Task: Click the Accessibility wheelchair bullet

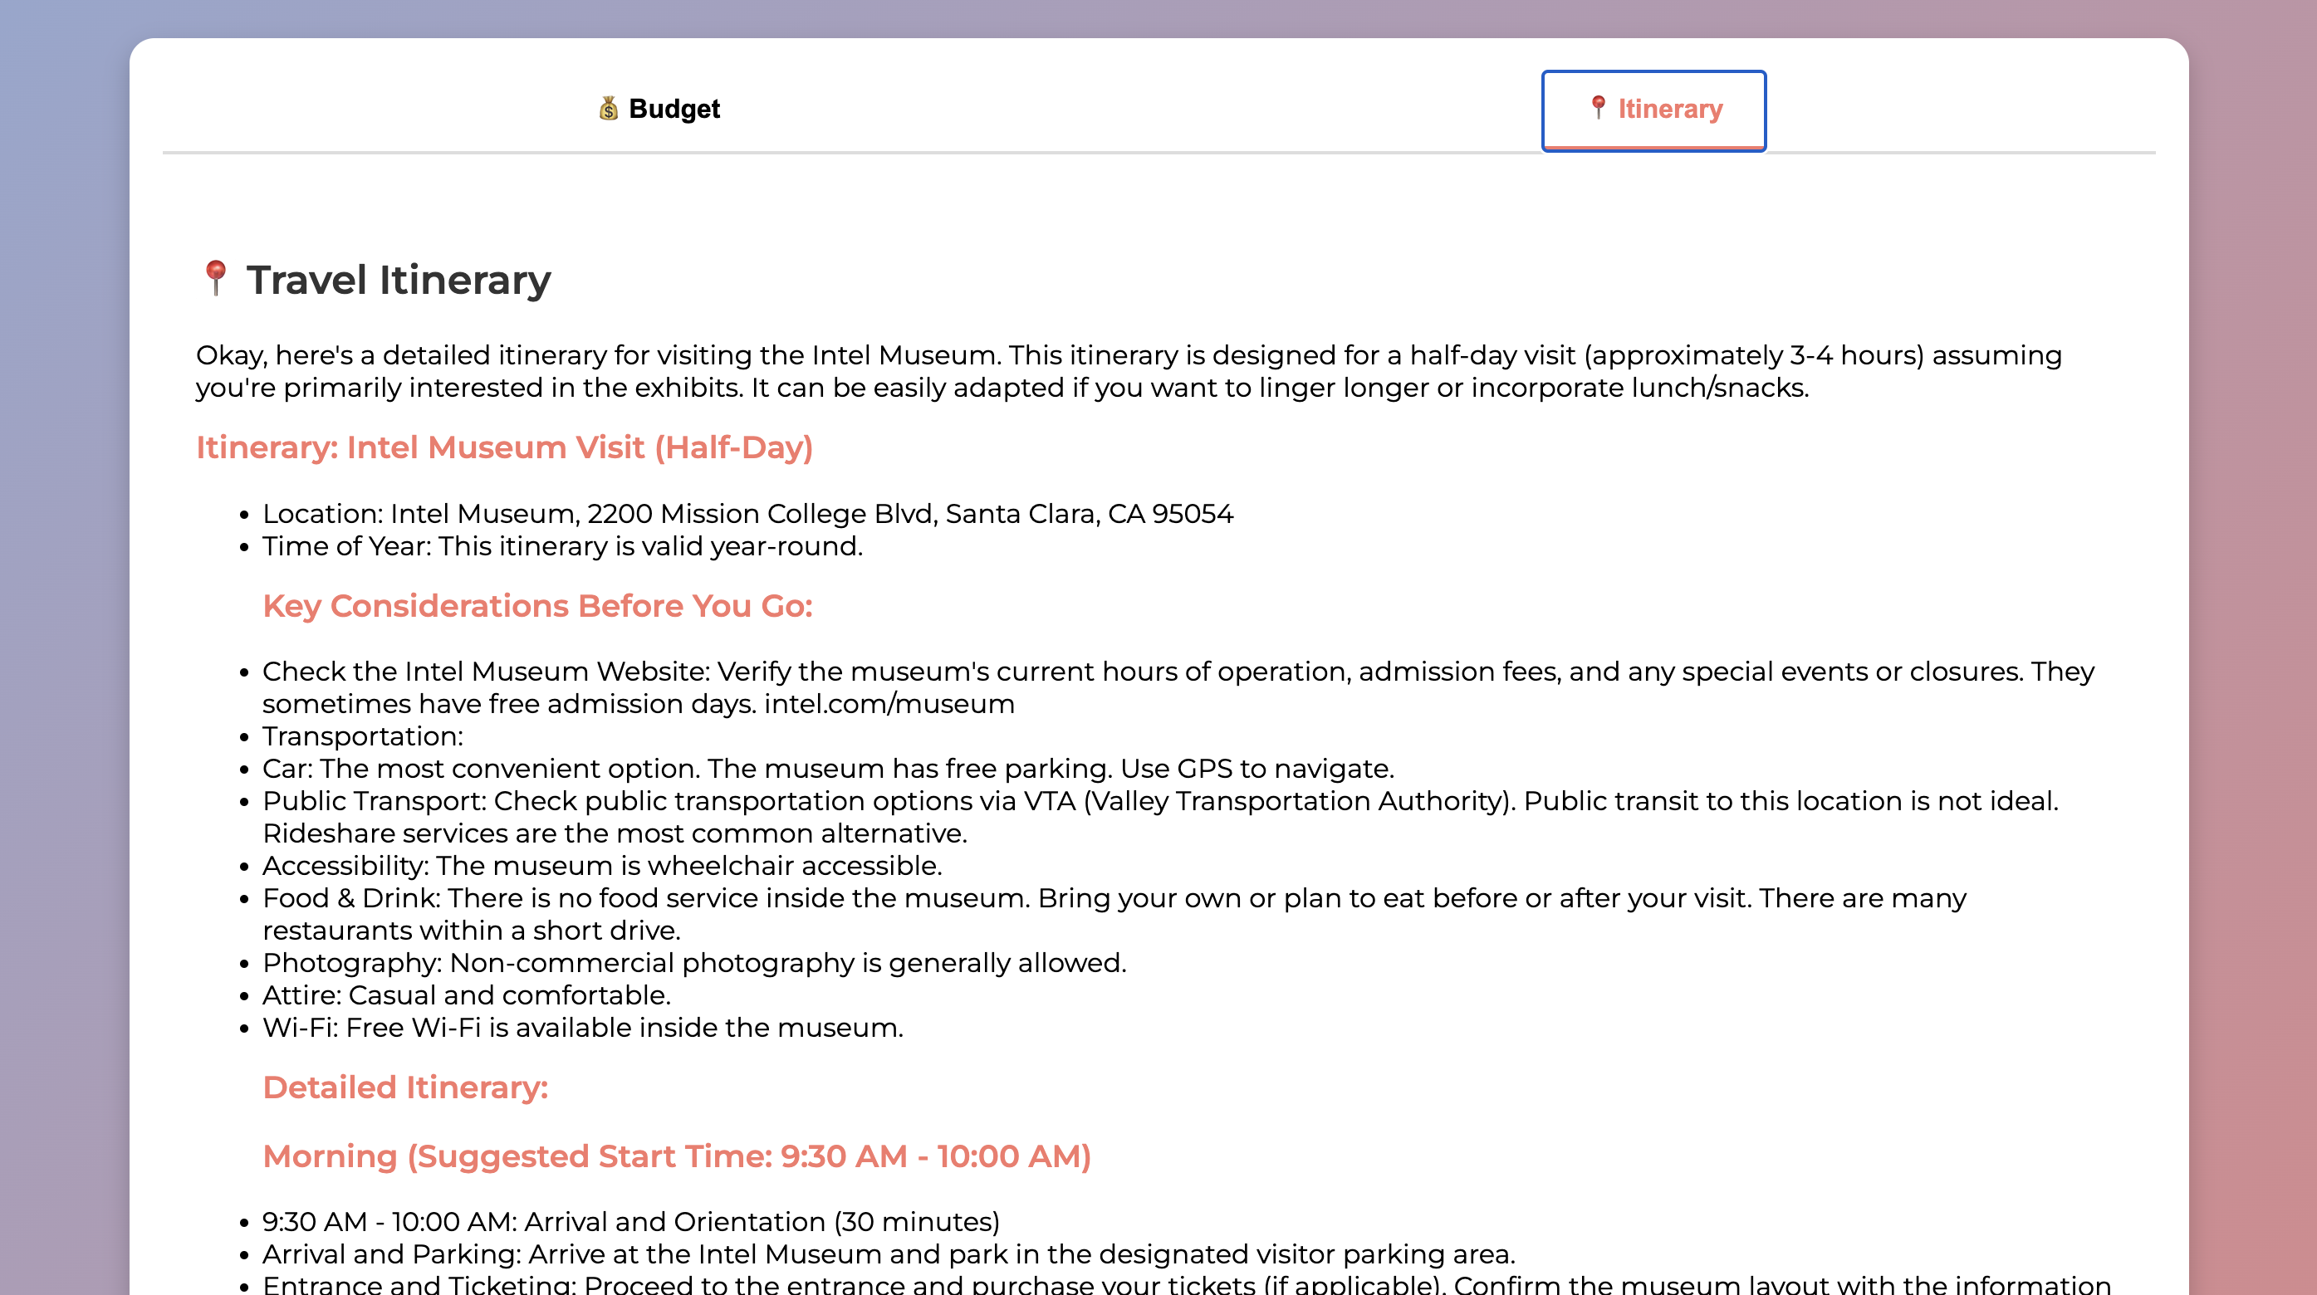Action: [x=602, y=866]
